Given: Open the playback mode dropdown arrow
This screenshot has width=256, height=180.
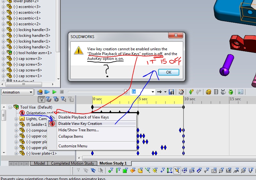Looking at the screenshot, I should click(165, 92).
